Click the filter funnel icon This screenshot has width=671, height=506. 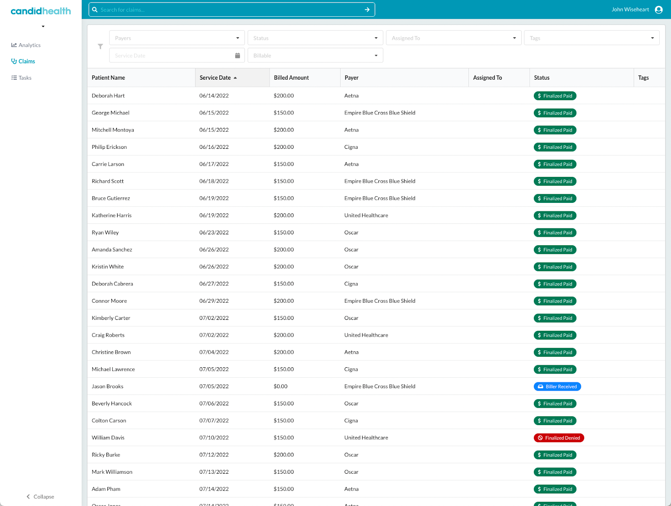click(x=100, y=47)
